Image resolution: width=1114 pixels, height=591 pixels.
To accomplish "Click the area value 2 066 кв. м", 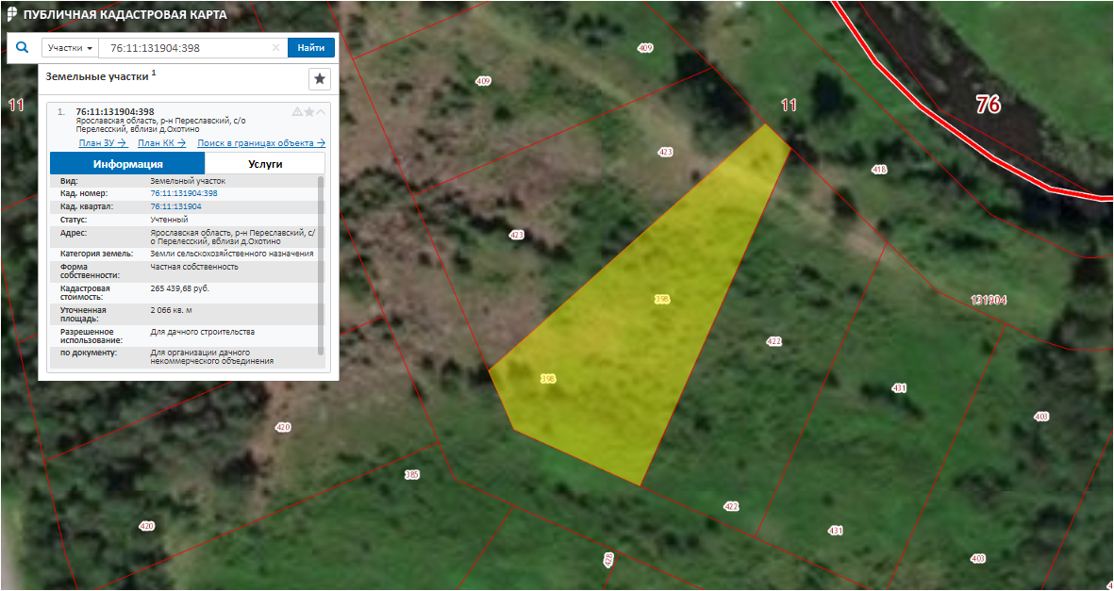I will 172,310.
